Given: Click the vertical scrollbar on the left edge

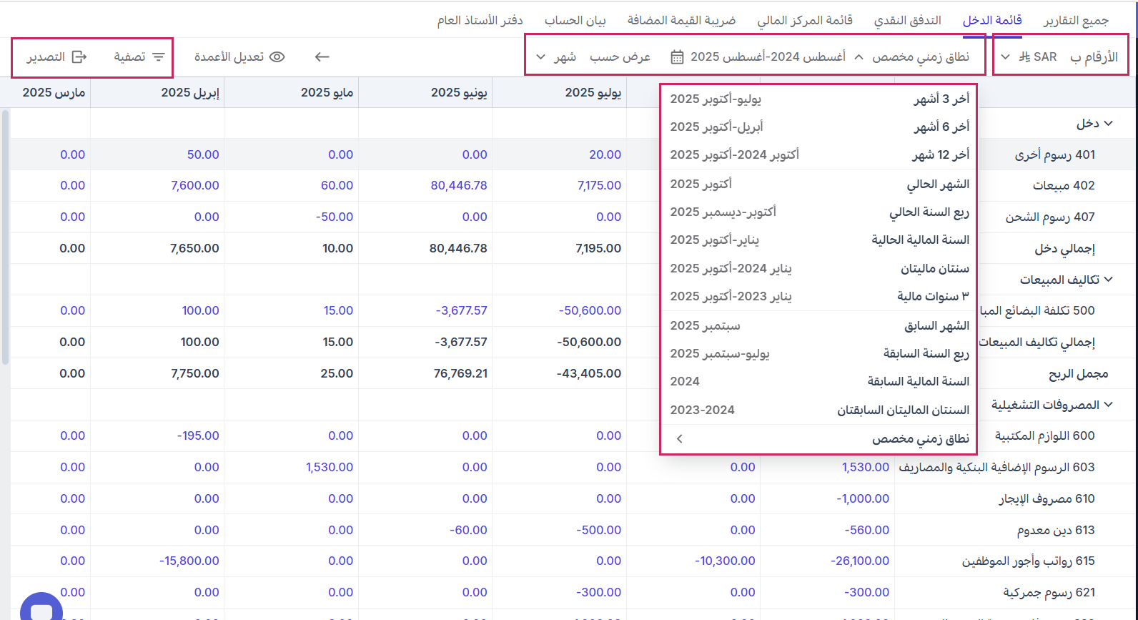Looking at the screenshot, I should coord(5,236).
